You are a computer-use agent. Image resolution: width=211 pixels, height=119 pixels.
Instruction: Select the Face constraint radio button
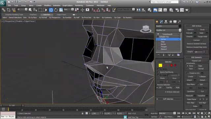tap(188, 69)
